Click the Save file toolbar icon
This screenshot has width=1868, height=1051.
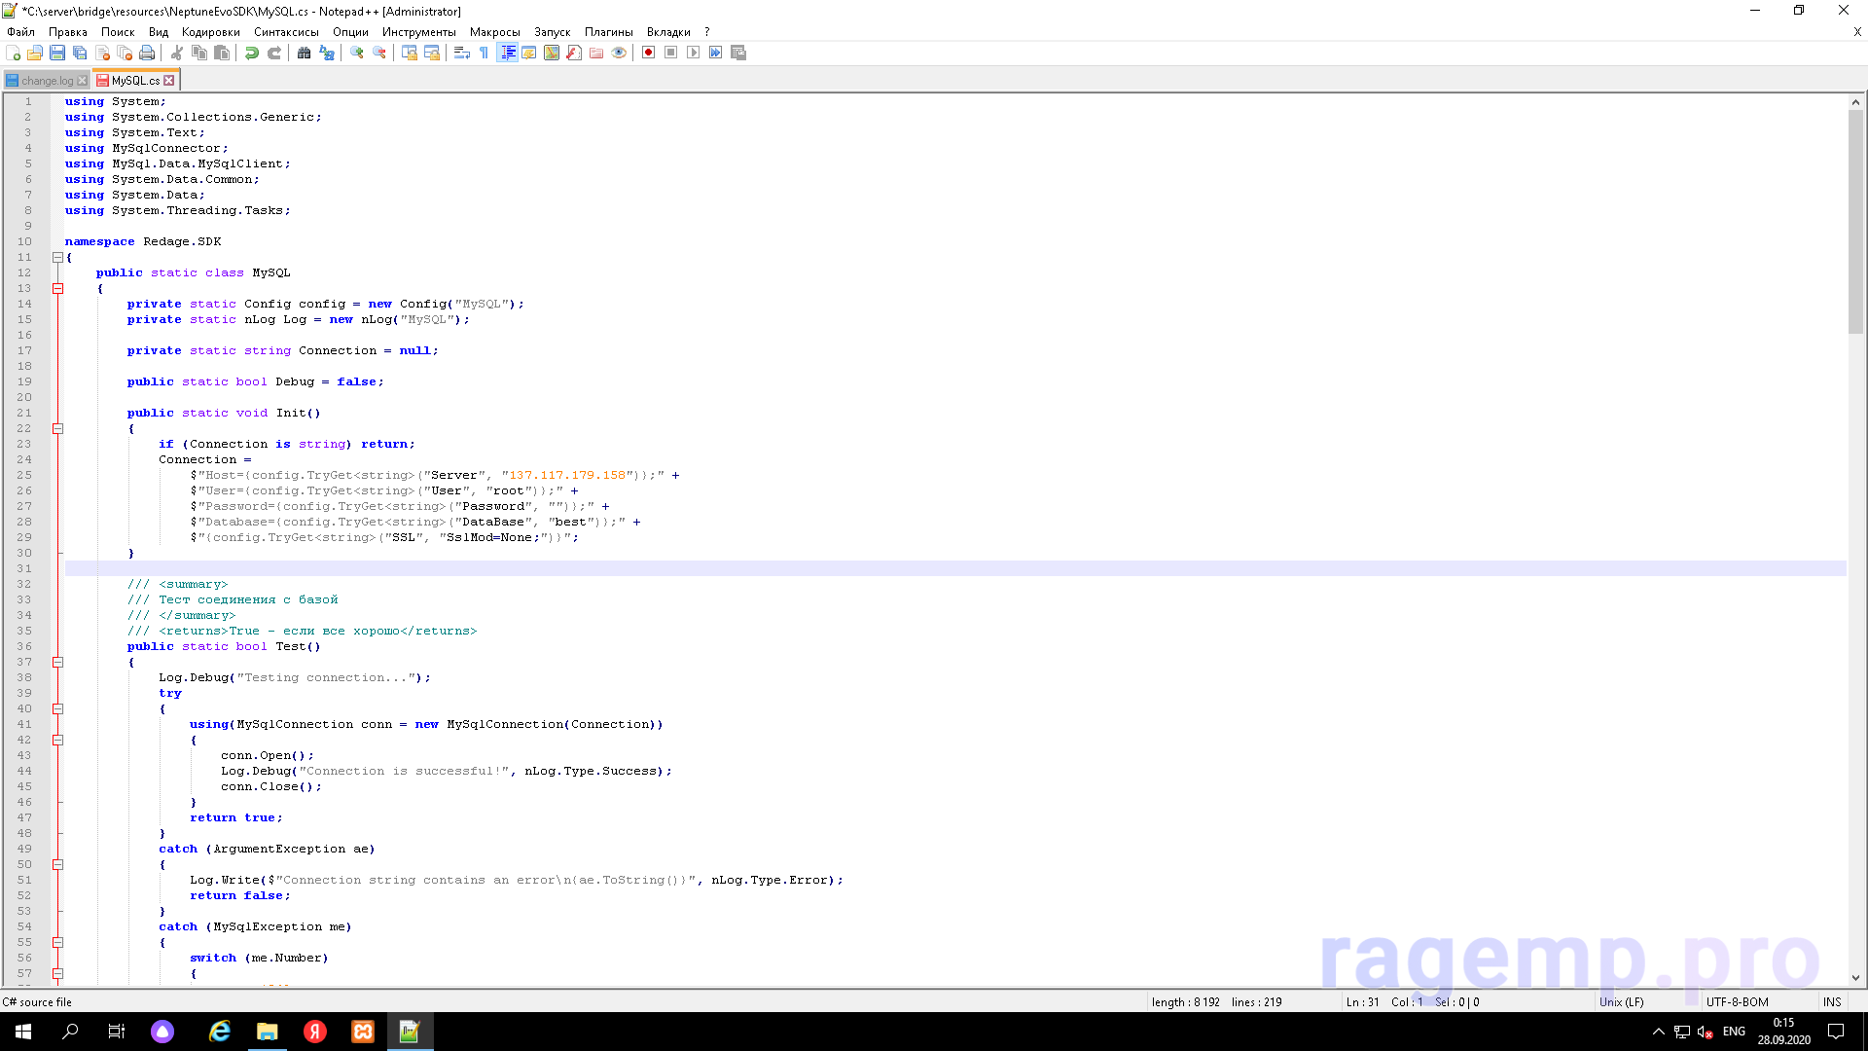(57, 53)
